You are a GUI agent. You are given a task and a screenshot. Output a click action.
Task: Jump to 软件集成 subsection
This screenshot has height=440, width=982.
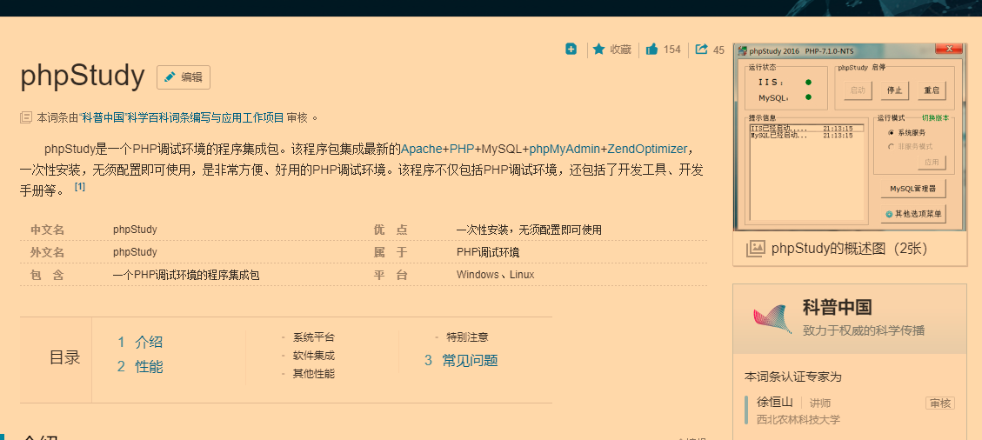[313, 356]
